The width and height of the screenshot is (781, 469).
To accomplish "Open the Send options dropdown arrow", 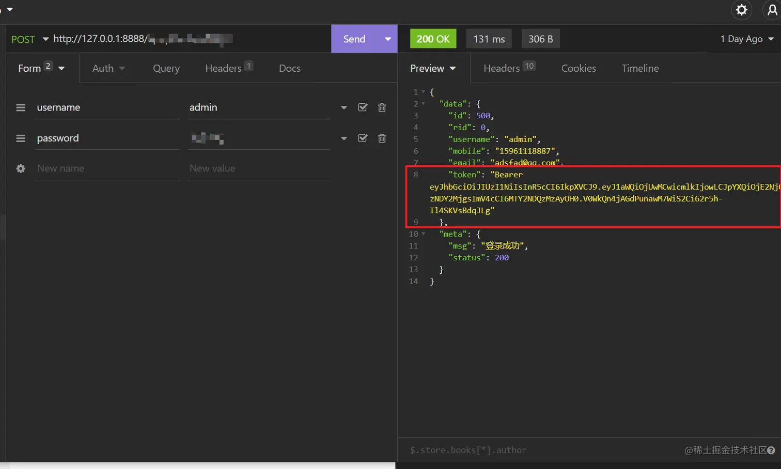I will [x=388, y=39].
